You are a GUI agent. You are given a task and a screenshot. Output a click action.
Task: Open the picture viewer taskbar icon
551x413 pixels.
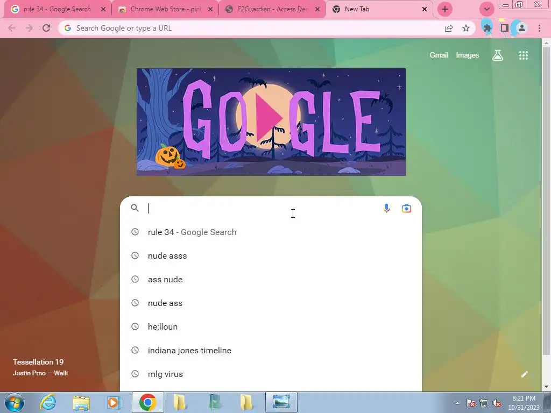coord(281,402)
